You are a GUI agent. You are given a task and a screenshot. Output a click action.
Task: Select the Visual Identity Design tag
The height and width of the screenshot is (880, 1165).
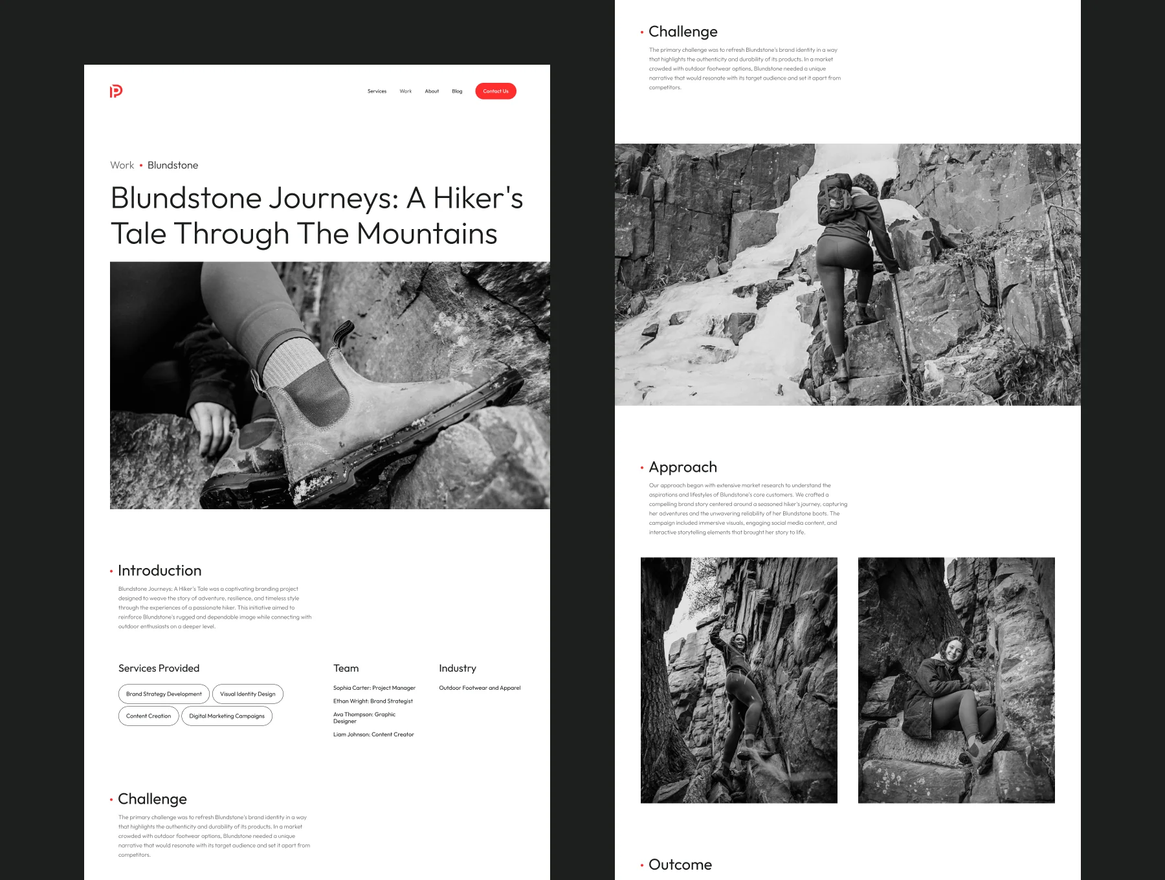248,694
